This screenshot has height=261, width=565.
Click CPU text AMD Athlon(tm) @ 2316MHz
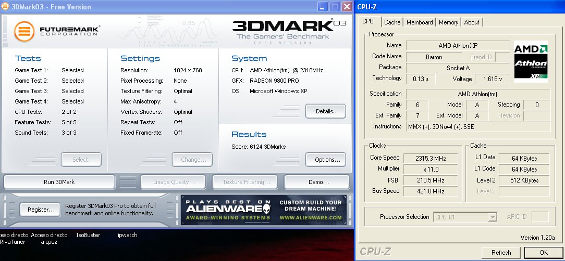point(287,70)
